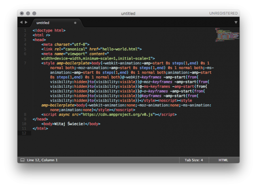Close untitled tab via unsaved dot
257x188 pixels.
pos(75,23)
